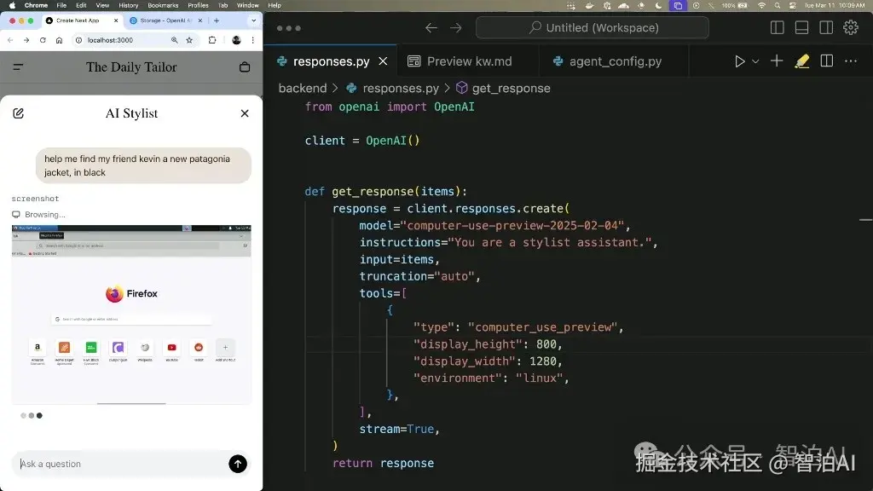Switch to the responses.py tab
The image size is (873, 491).
tap(332, 61)
